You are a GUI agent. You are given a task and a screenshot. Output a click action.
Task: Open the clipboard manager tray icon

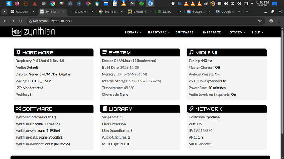click(206, 3)
